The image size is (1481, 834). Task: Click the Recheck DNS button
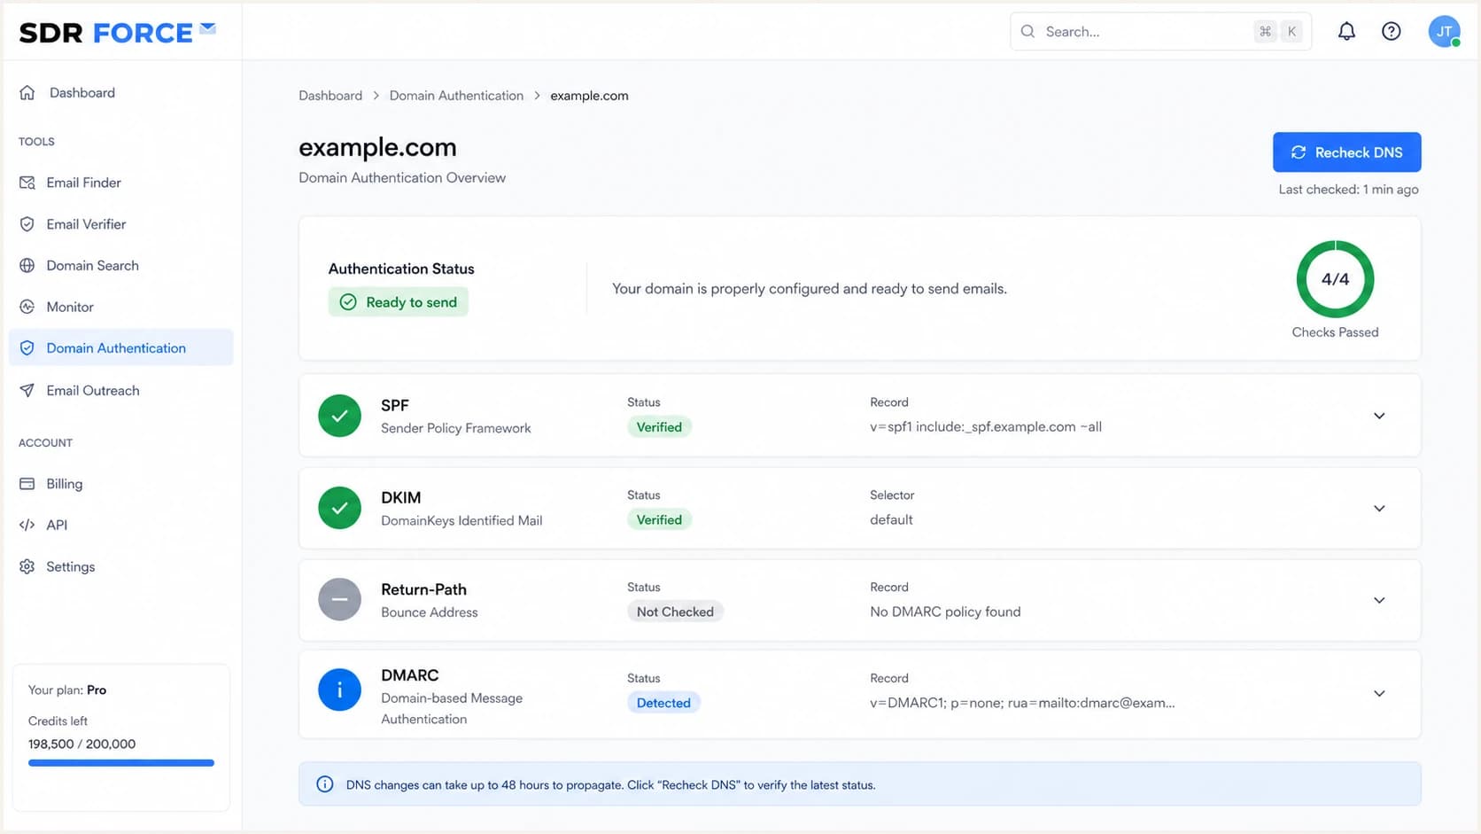(x=1346, y=152)
